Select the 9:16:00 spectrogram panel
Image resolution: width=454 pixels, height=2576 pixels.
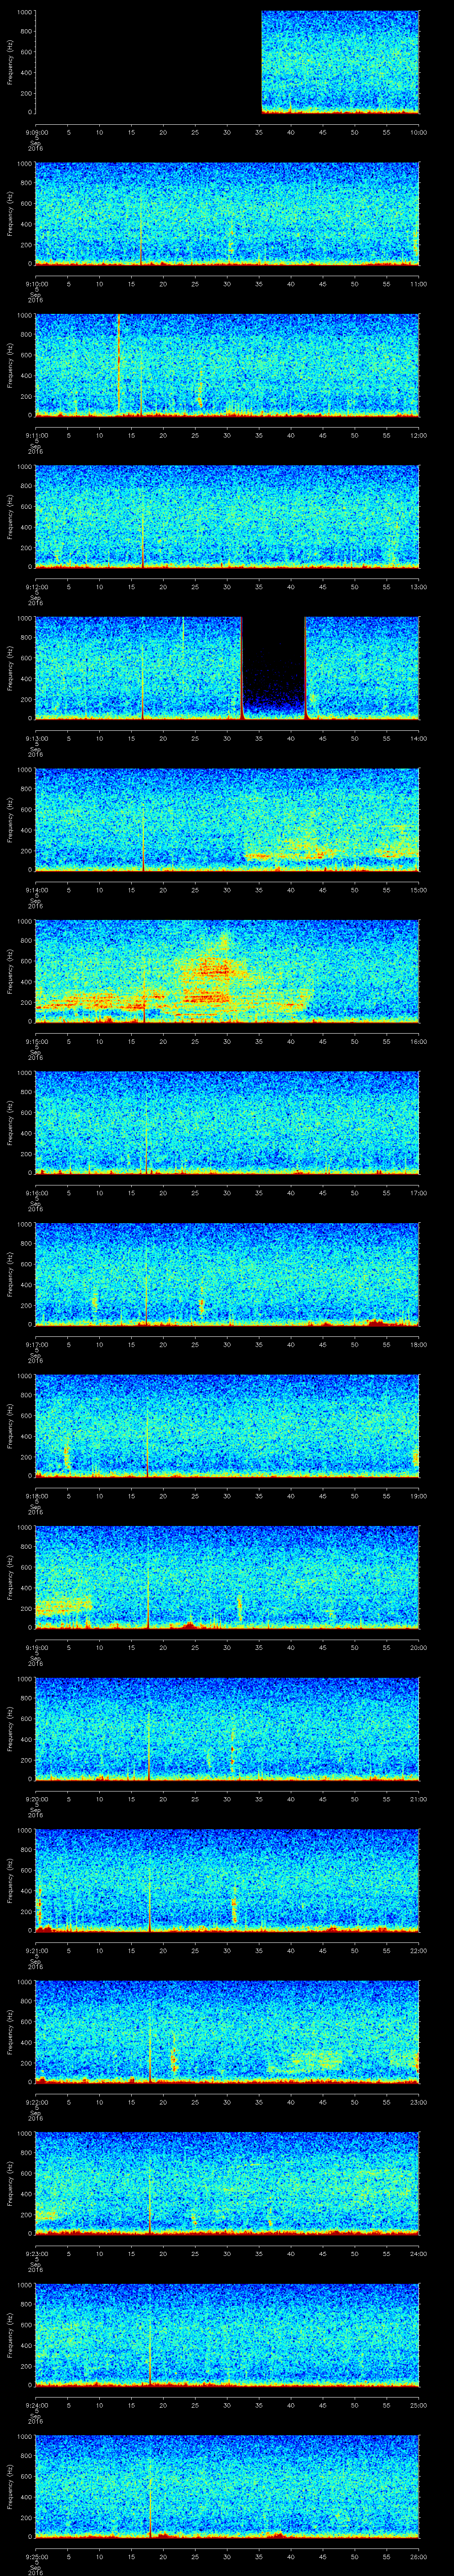227,1121
